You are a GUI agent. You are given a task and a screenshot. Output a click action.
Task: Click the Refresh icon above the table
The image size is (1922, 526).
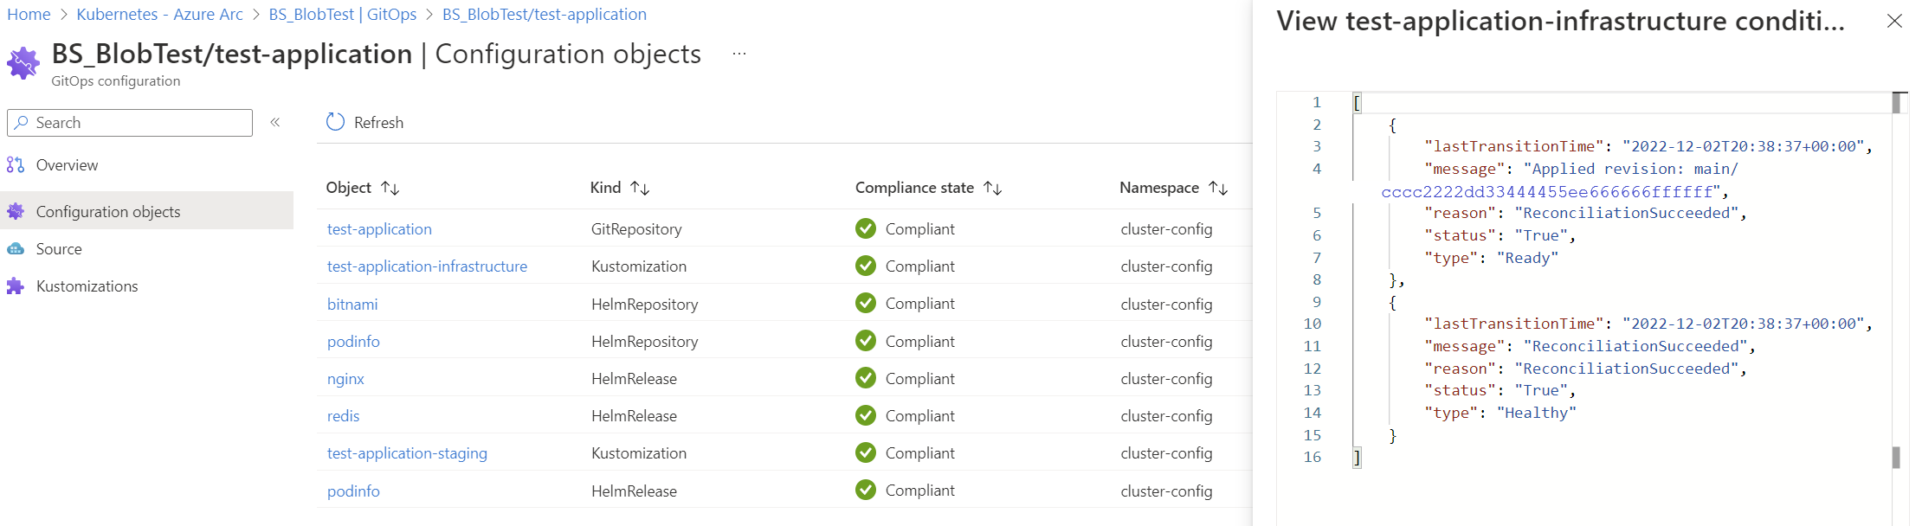pyautogui.click(x=335, y=122)
